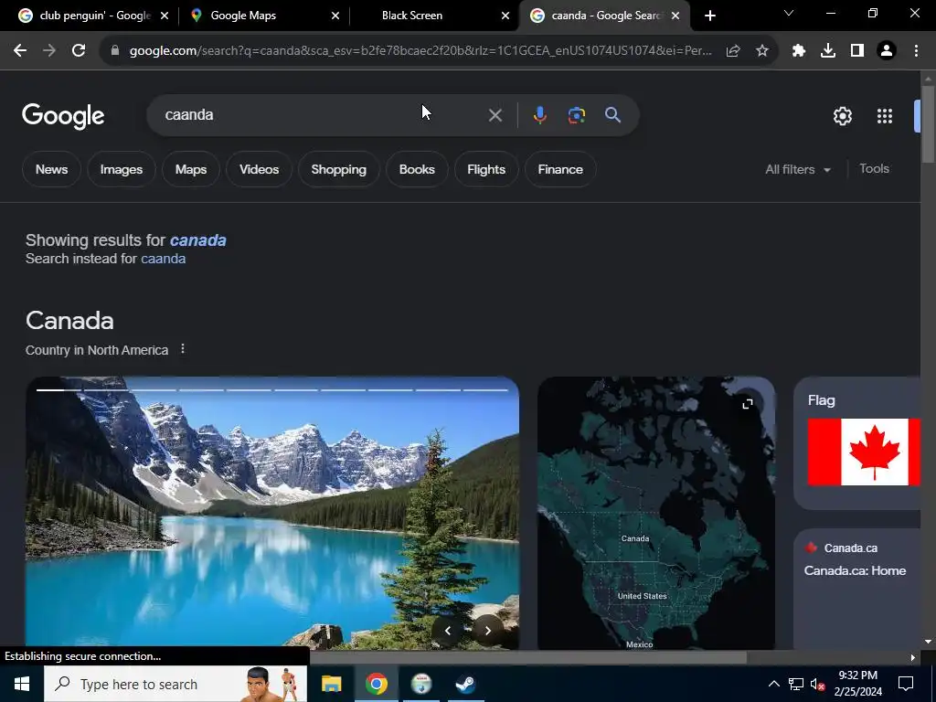
Task: Select the Shopping filter chip
Action: tap(338, 169)
